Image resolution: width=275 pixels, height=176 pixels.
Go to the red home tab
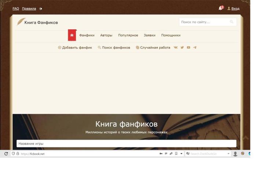point(72,35)
